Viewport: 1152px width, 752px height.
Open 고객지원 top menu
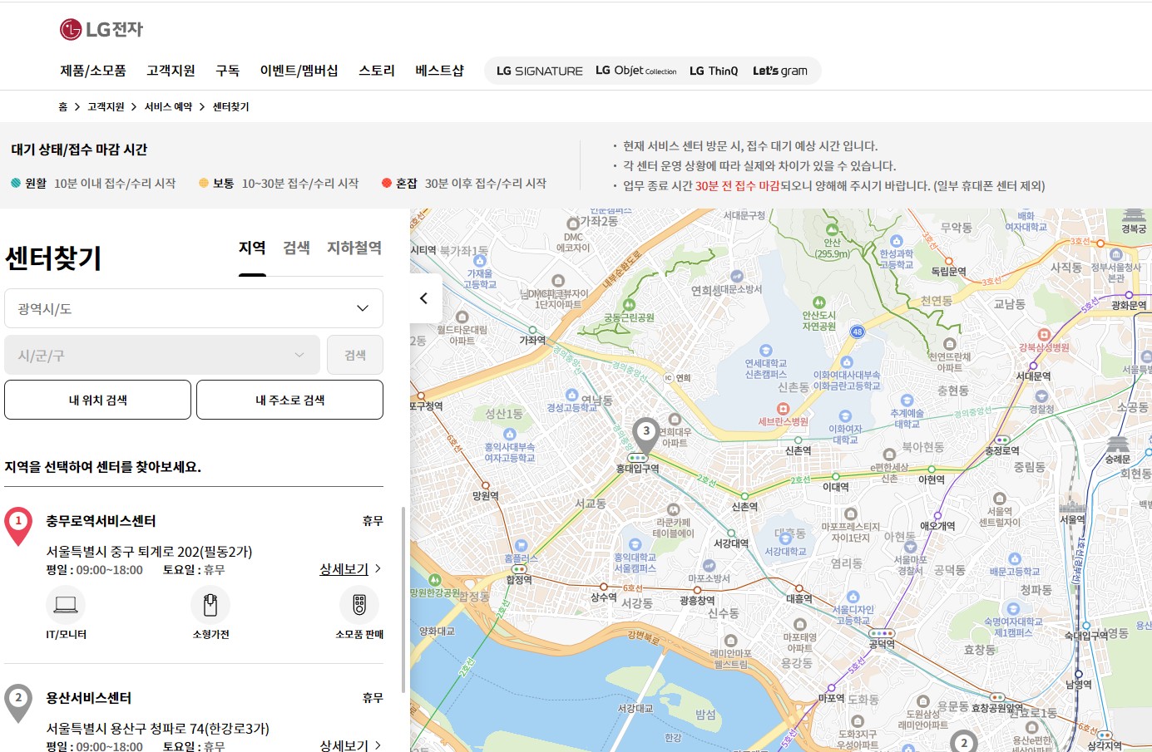[x=171, y=71]
